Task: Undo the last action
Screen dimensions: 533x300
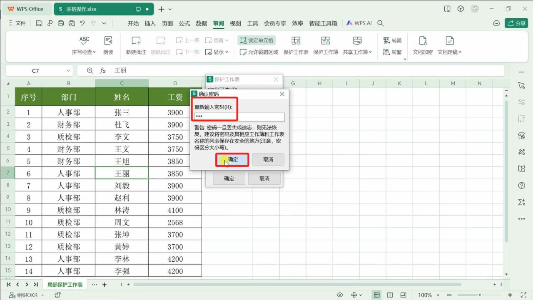Action: tap(82, 23)
